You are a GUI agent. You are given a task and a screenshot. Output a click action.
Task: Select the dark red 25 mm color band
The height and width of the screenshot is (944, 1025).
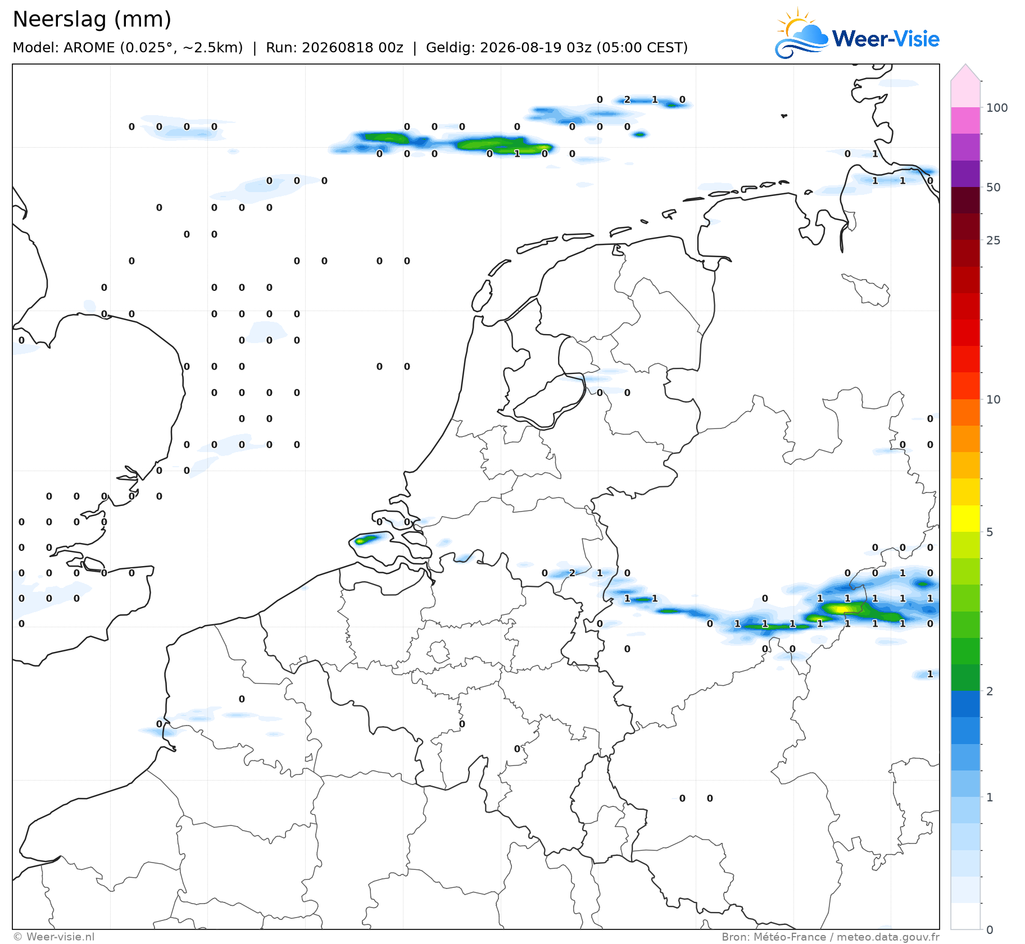coord(965,227)
